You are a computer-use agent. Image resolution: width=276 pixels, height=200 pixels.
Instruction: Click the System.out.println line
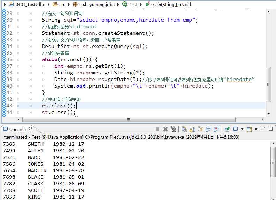(x=134, y=86)
